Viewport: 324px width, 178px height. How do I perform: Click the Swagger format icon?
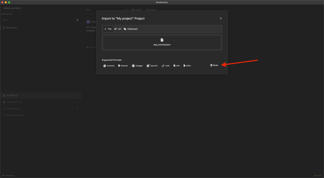pos(133,66)
